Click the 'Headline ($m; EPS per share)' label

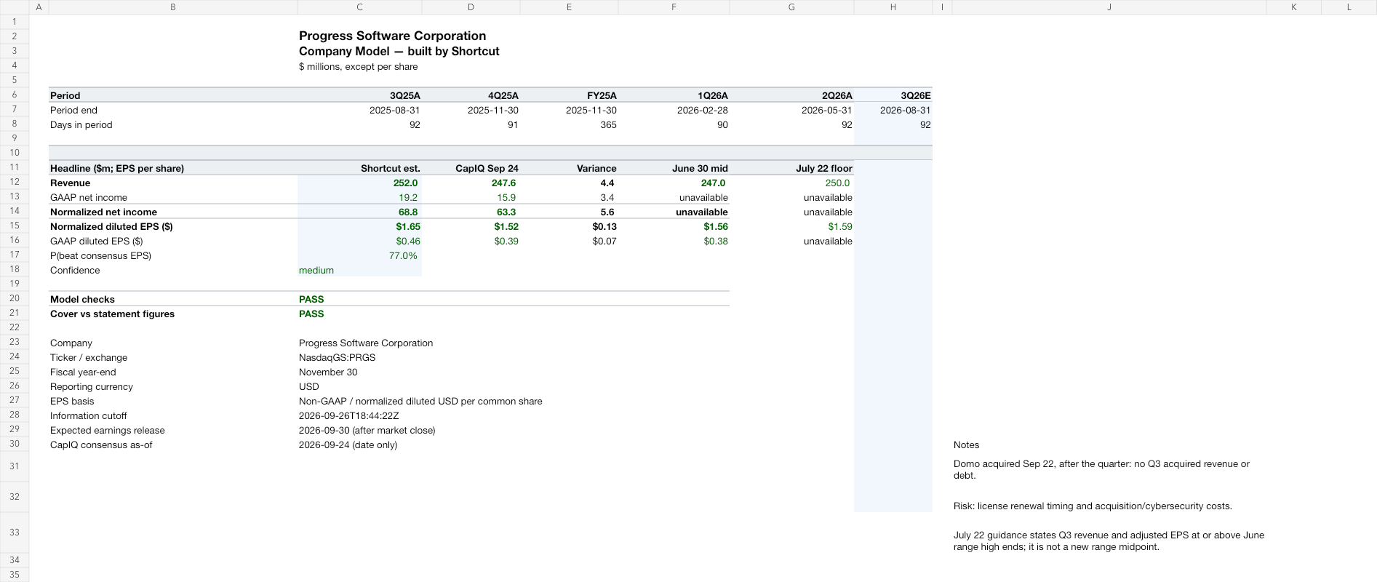(117, 168)
